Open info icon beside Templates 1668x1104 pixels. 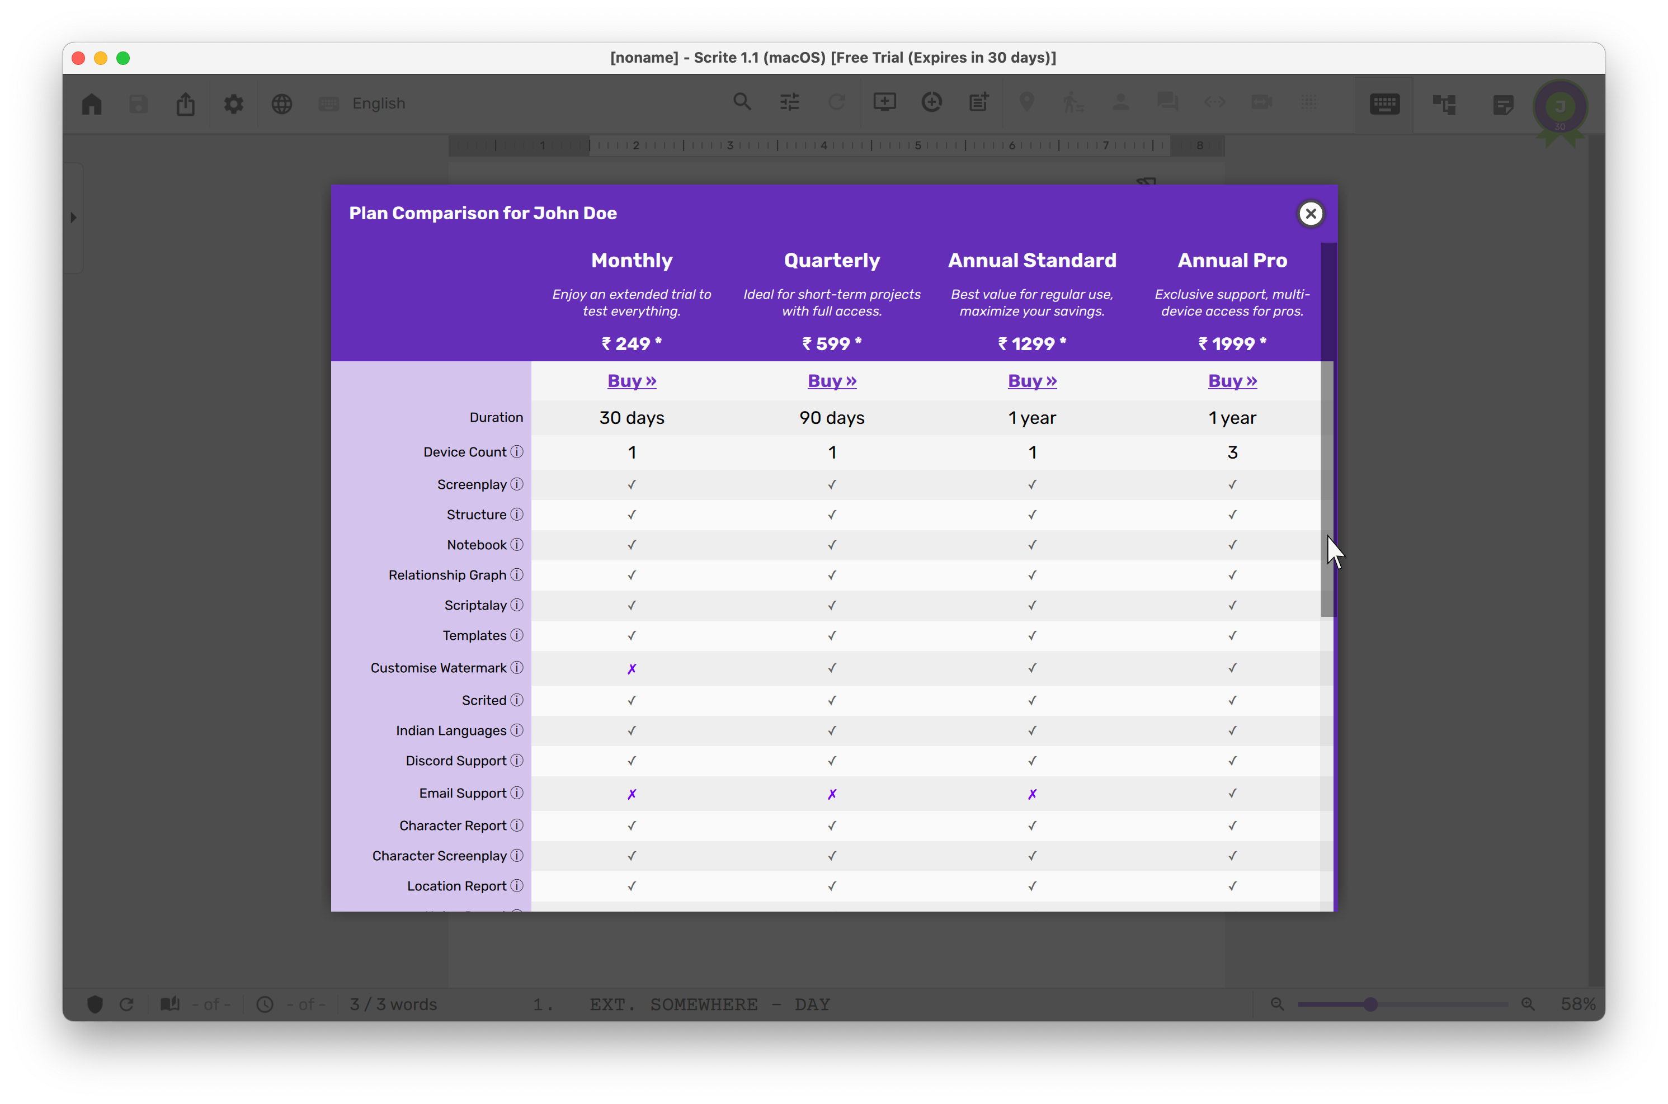tap(517, 635)
